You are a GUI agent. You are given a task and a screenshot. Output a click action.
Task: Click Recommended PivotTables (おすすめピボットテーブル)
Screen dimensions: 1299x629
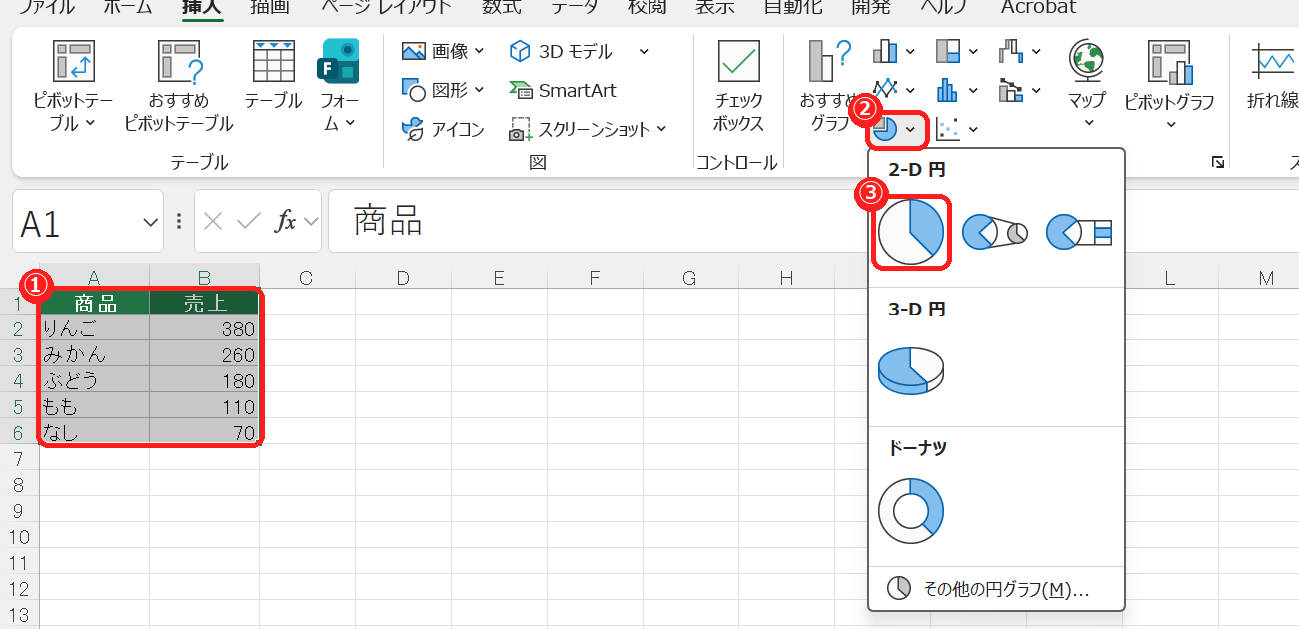(x=178, y=87)
